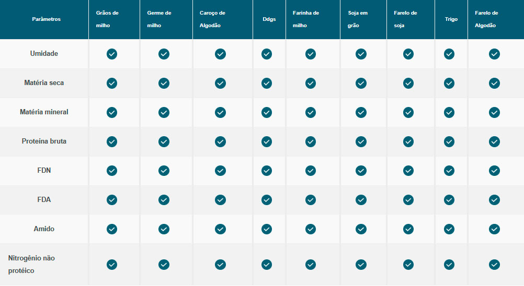Select the Farelo de soja column header
Screen dimensions: 524x286
(405, 19)
